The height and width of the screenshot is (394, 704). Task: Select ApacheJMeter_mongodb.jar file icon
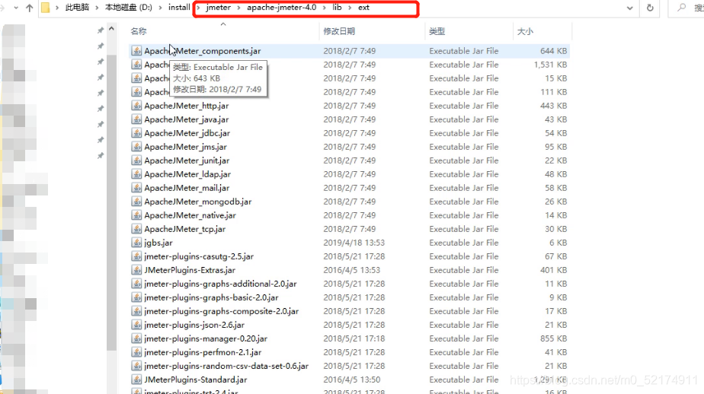136,202
